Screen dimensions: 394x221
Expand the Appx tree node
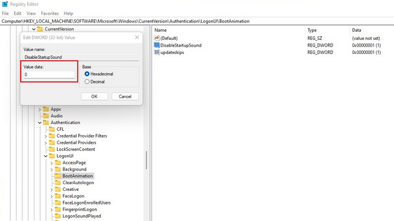coord(39,109)
